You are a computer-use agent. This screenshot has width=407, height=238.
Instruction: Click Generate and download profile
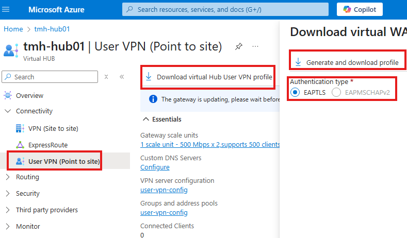(x=347, y=62)
